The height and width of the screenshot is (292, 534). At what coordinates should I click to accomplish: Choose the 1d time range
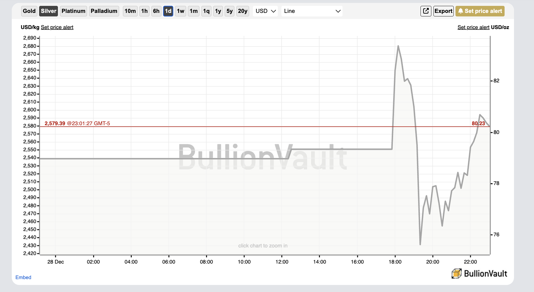[168, 11]
